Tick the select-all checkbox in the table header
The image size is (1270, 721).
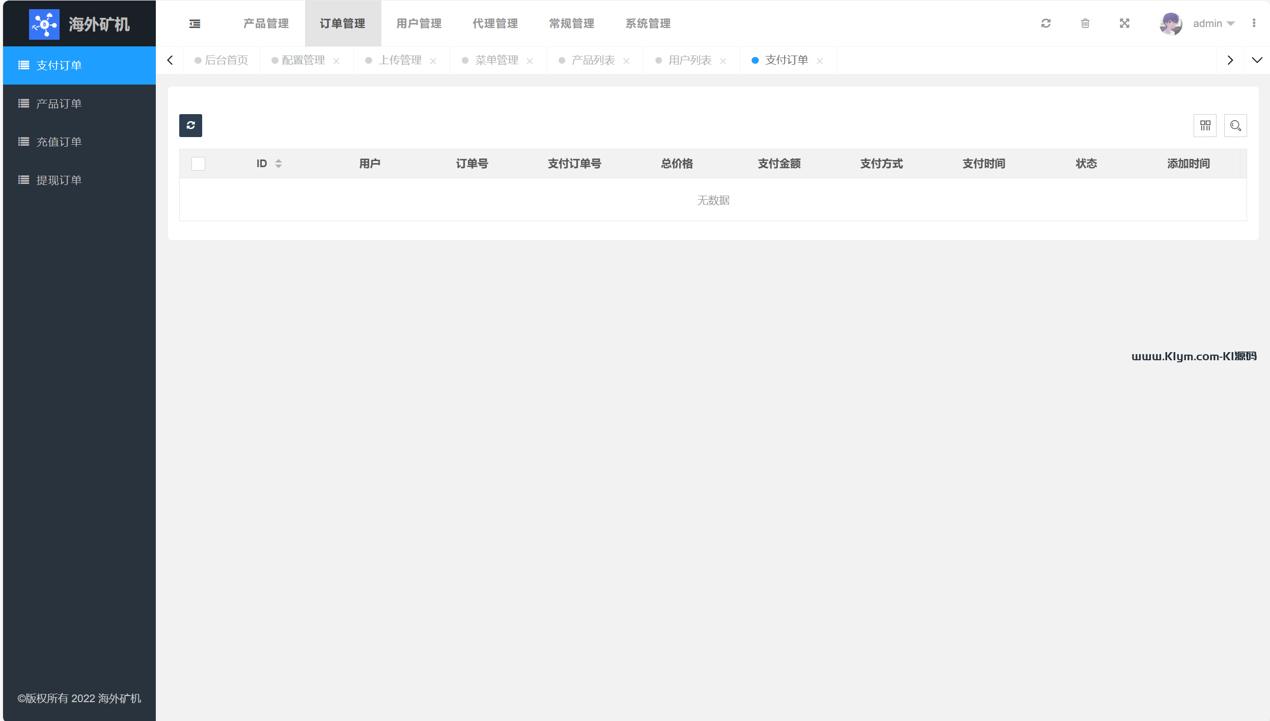198,164
